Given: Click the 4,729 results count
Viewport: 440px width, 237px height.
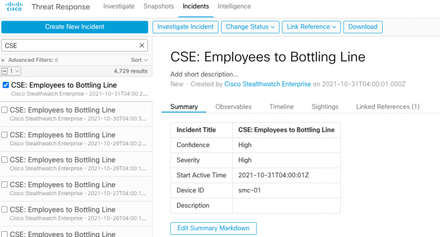Looking at the screenshot, I should [131, 71].
